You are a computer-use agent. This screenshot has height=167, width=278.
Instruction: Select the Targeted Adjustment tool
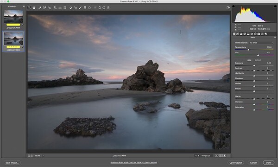click(50, 8)
